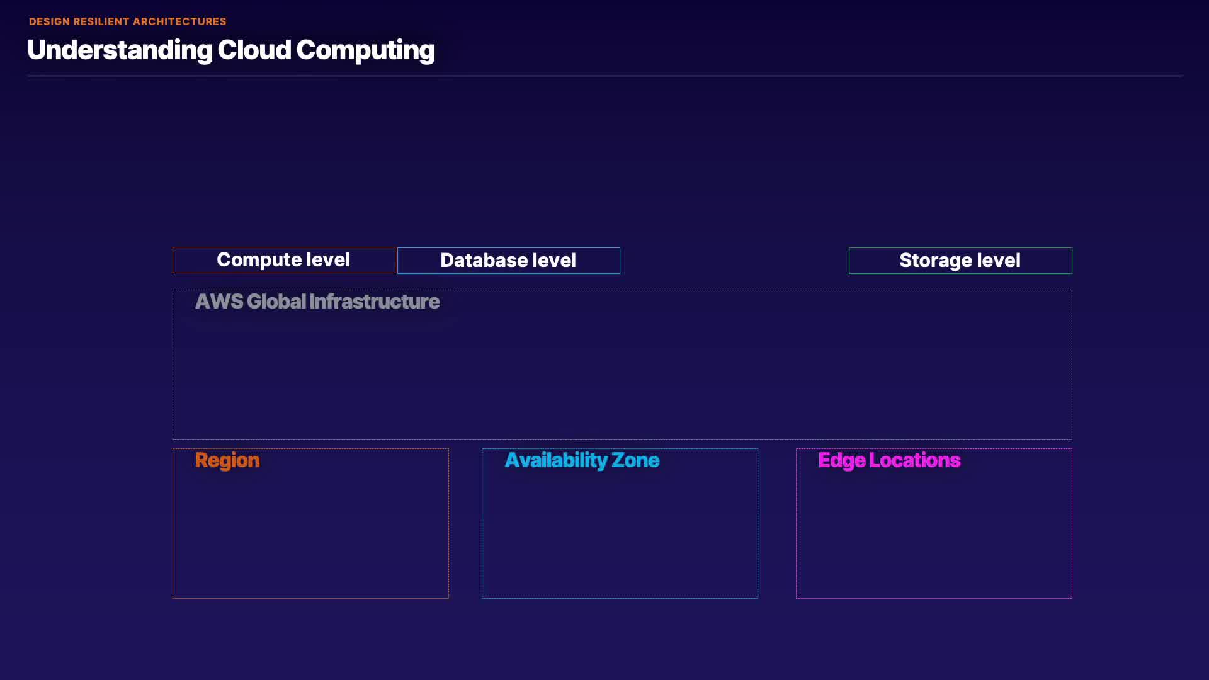The width and height of the screenshot is (1209, 680).
Task: Select the blue Availability Zone heading
Action: (581, 460)
